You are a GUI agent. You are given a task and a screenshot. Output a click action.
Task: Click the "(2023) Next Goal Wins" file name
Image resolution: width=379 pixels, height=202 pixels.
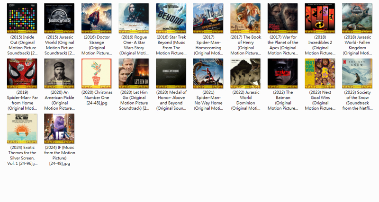(x=320, y=100)
